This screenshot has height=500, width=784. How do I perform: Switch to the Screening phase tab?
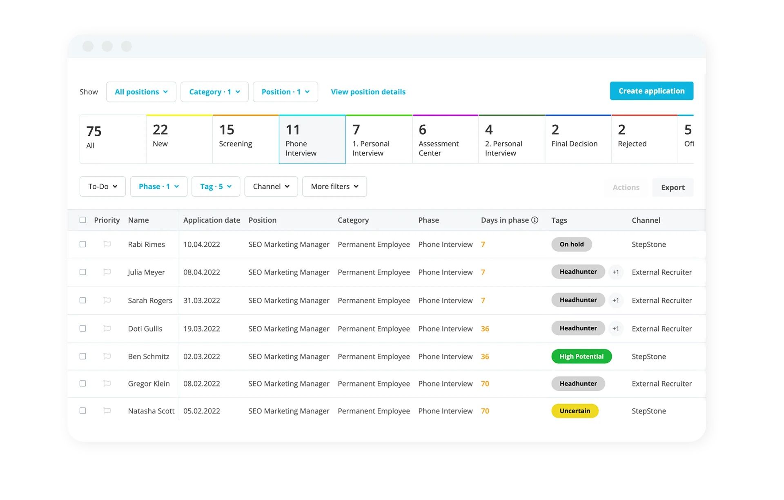[x=245, y=139]
